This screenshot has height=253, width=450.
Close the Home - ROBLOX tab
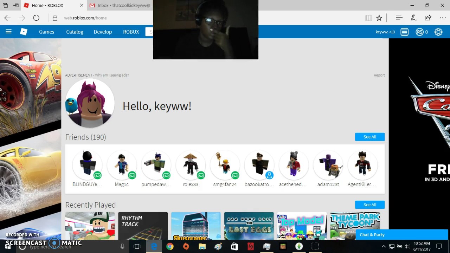pos(82,5)
